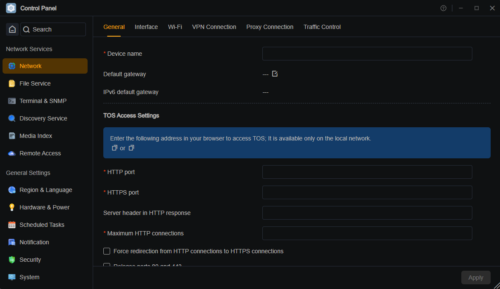Open the help question mark icon

pos(443,9)
